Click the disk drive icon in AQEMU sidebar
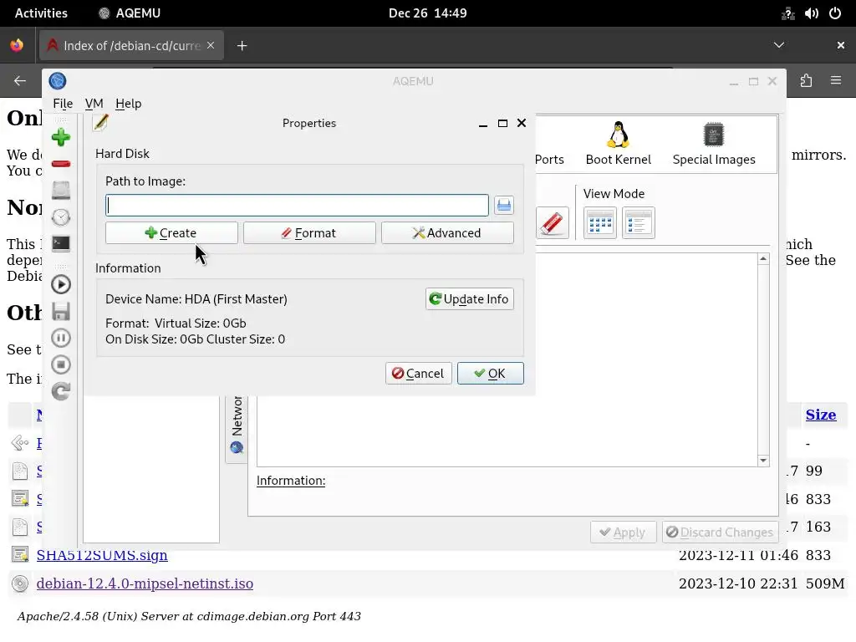The image size is (856, 642). point(60,190)
